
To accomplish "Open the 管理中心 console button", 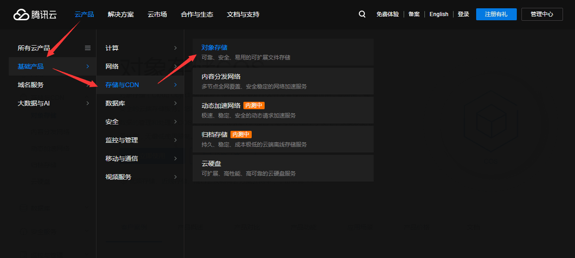I will click(542, 14).
